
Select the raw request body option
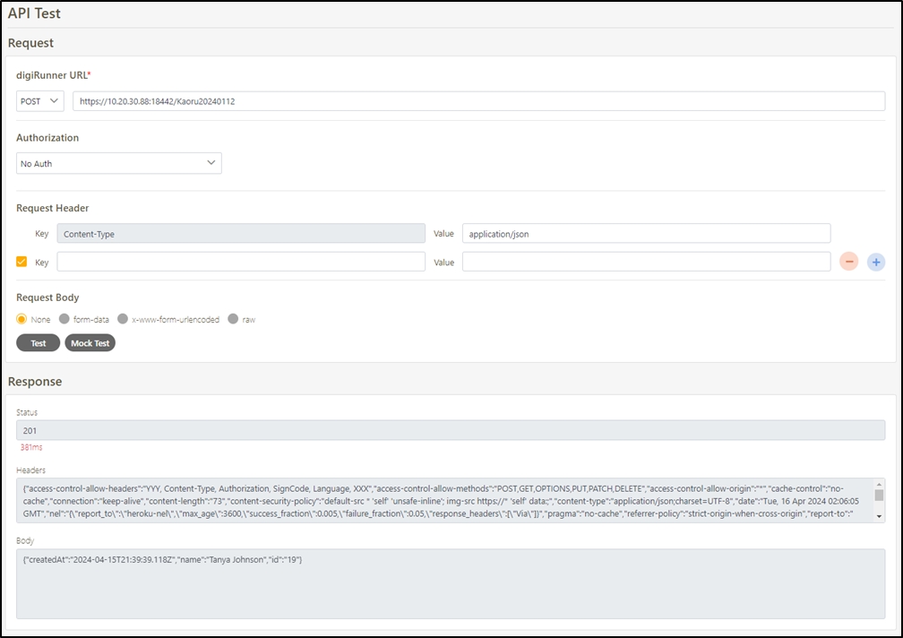(x=233, y=319)
